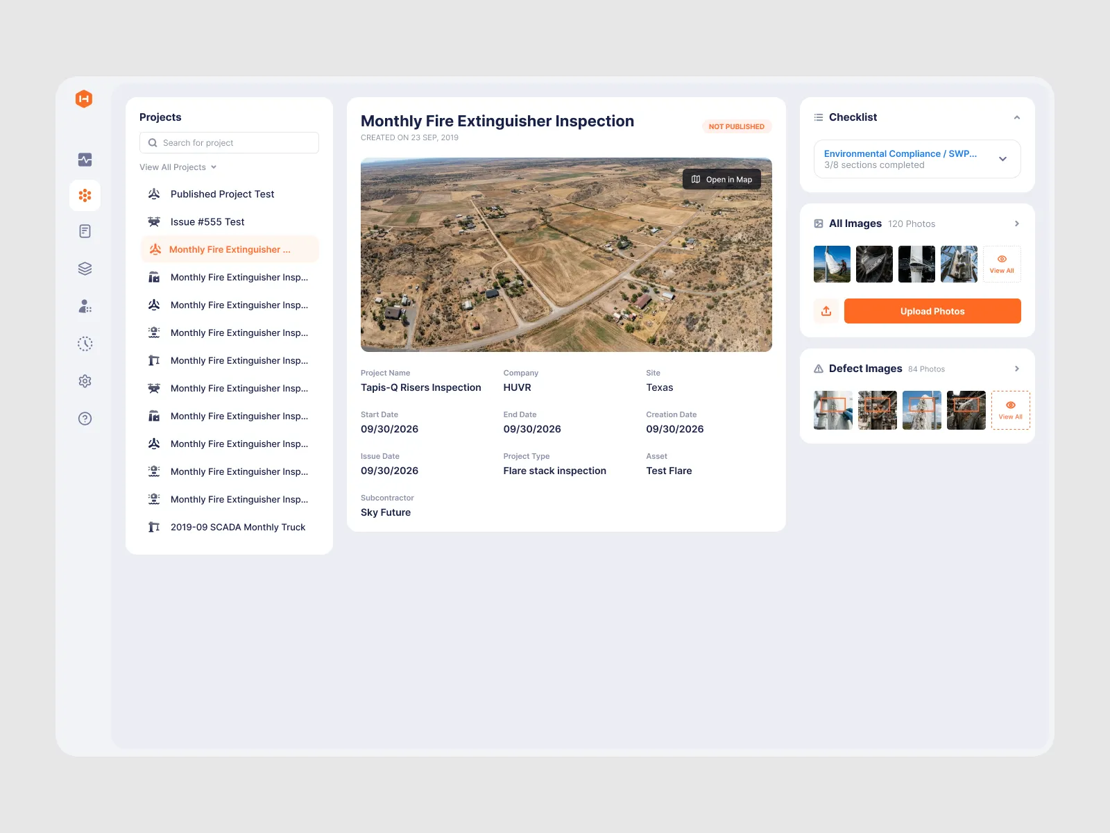The image size is (1110, 833).
Task: Click the search magnifier icon
Action: [153, 143]
